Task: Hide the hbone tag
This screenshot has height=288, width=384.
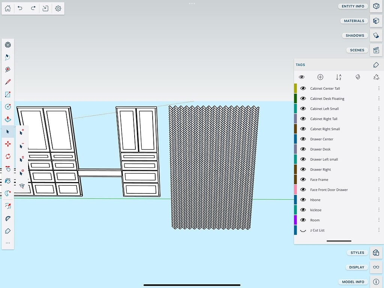Action: click(x=303, y=200)
